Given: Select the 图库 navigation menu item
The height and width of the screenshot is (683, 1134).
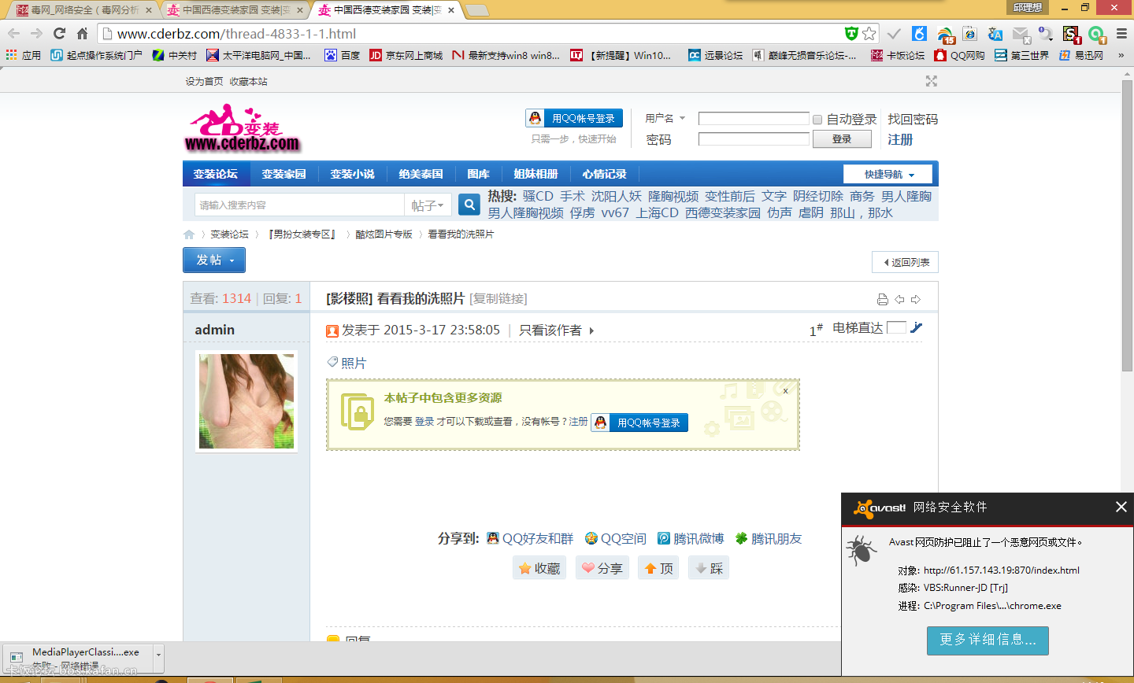Looking at the screenshot, I should pyautogui.click(x=478, y=174).
